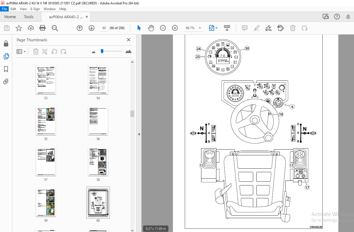Open the File menu
This screenshot has width=354, height=232.
pyautogui.click(x=5, y=9)
